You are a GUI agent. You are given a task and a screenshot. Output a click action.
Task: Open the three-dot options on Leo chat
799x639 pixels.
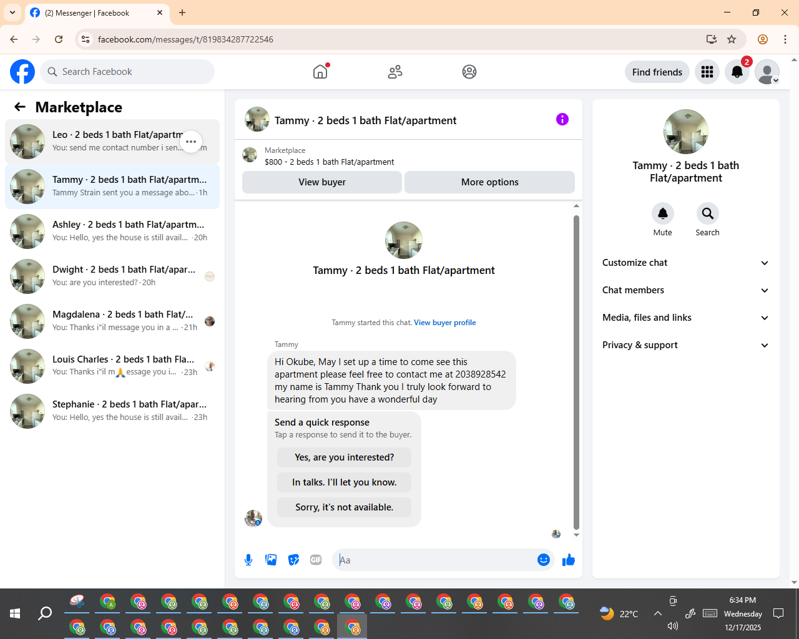tap(191, 142)
